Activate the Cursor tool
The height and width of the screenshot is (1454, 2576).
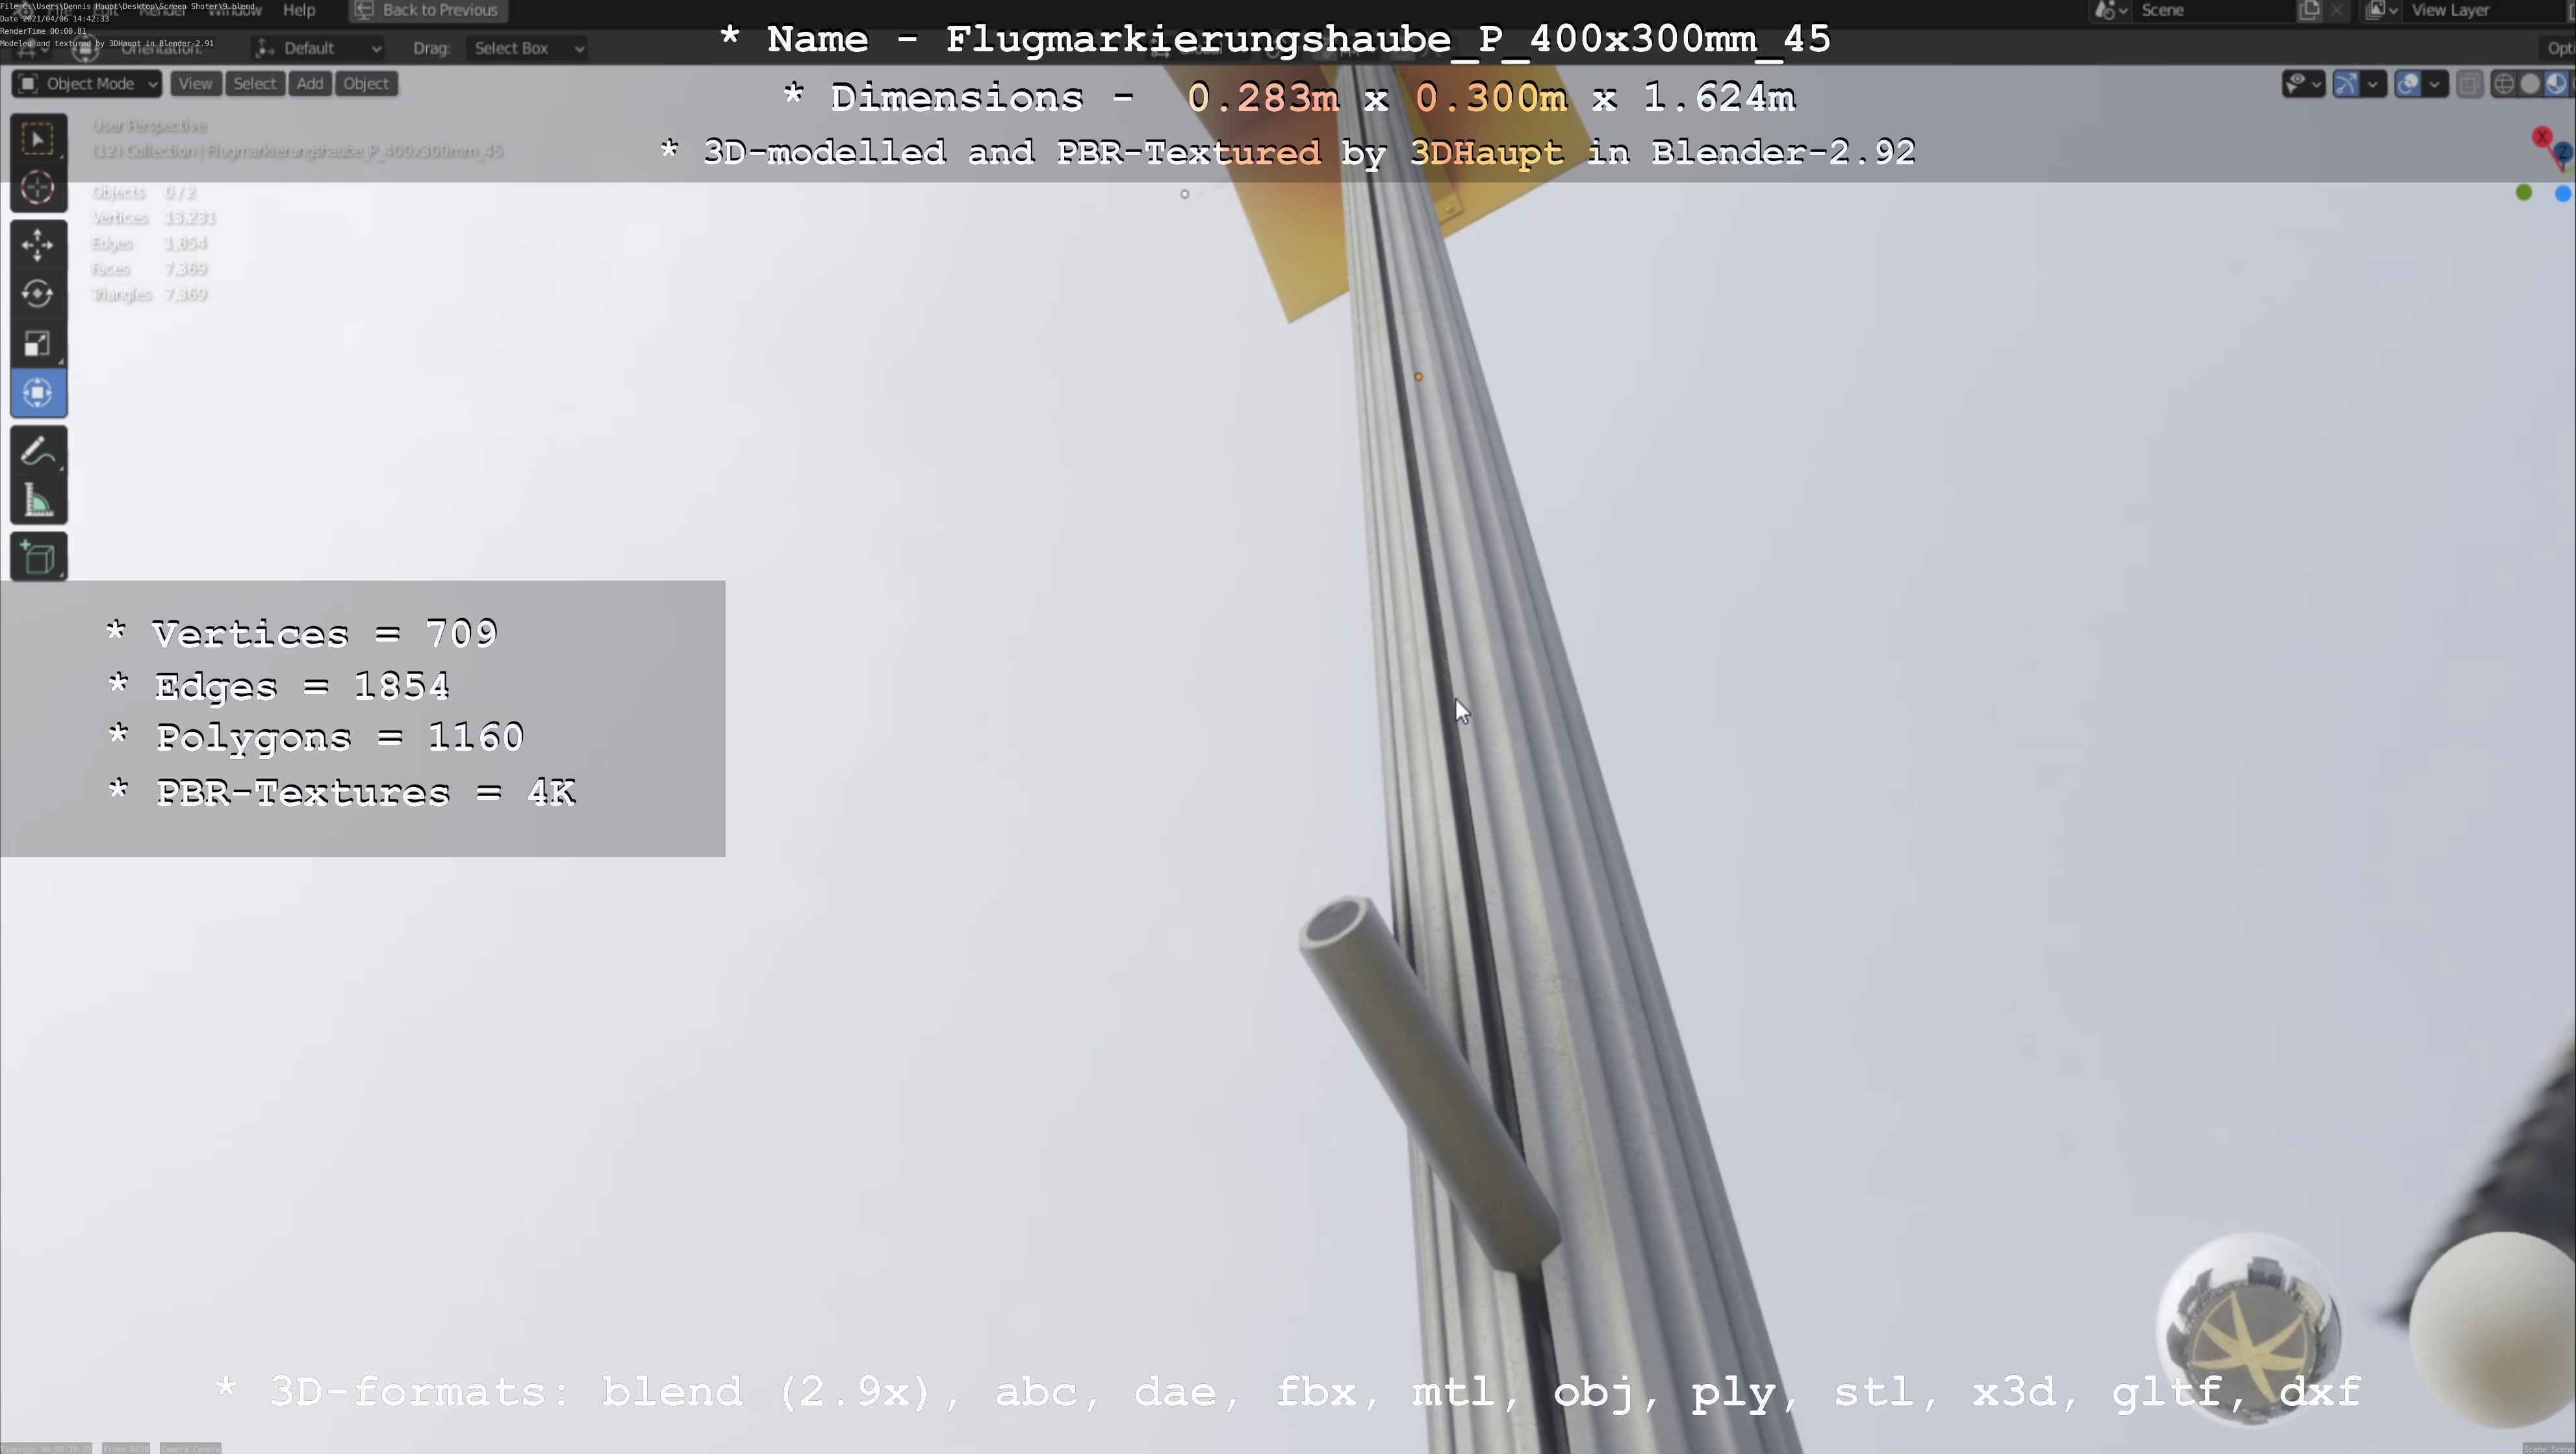coord(38,188)
